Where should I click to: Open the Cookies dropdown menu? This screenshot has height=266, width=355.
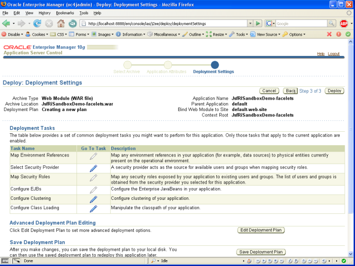[x=37, y=34]
